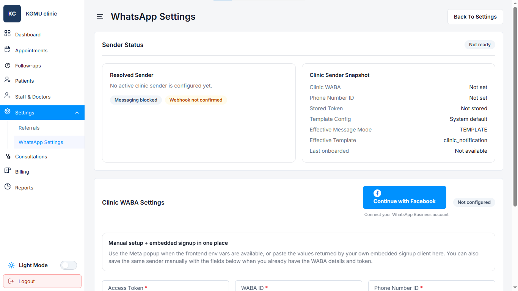
Task: Click the Webhook not confirmed badge
Action: (196, 100)
